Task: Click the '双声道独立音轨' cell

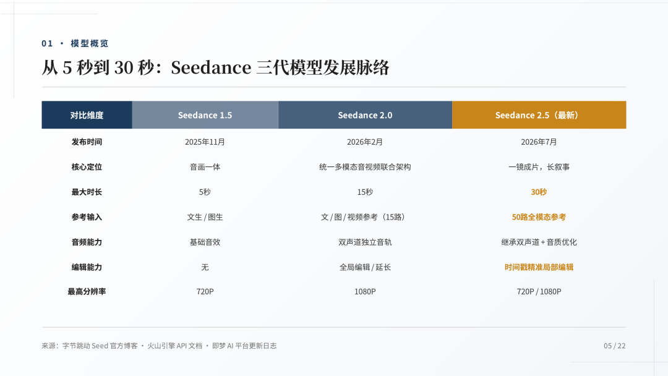Action: 365,242
